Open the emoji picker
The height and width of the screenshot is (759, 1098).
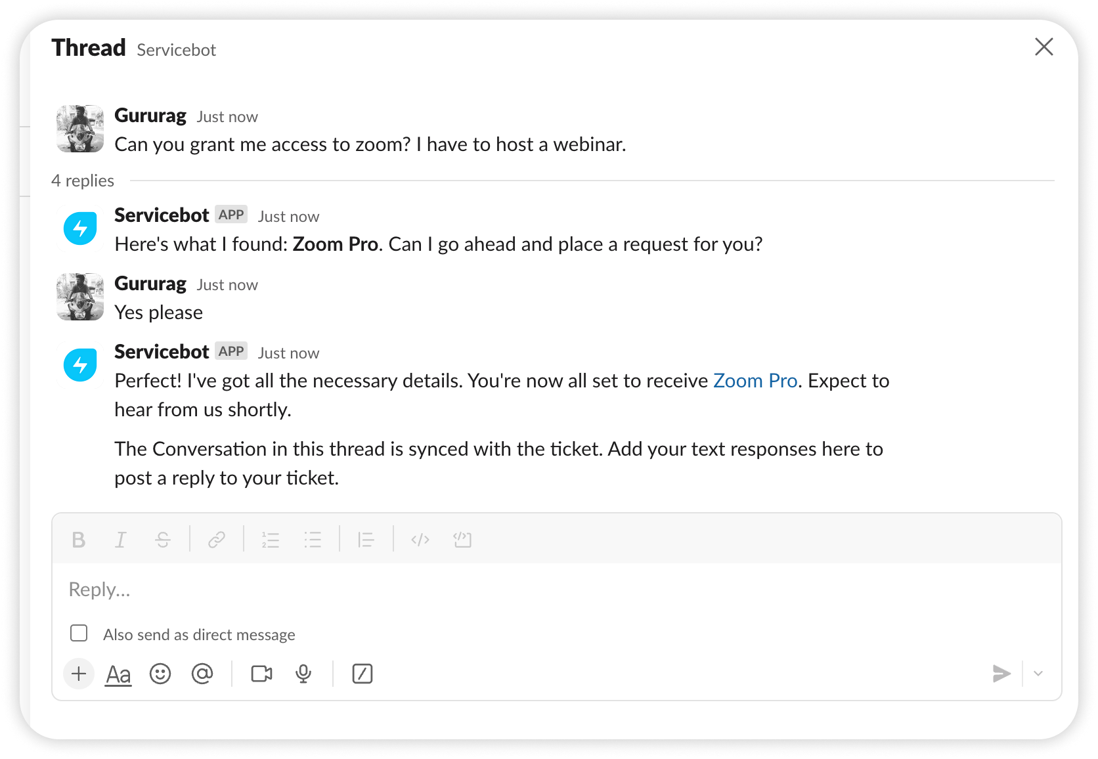click(x=160, y=674)
